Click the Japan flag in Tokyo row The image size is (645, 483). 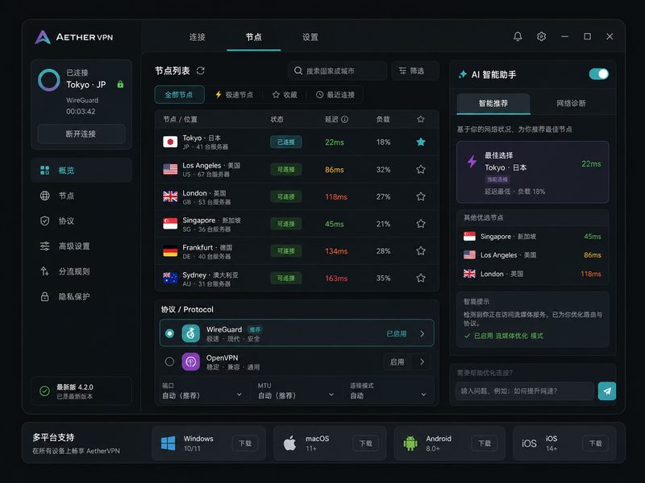pos(170,142)
